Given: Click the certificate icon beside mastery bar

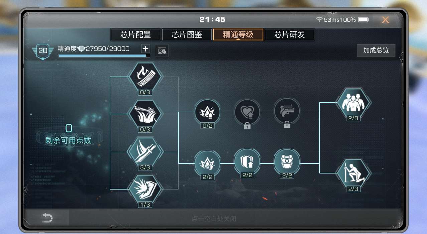Looking at the screenshot, I should coord(162,51).
